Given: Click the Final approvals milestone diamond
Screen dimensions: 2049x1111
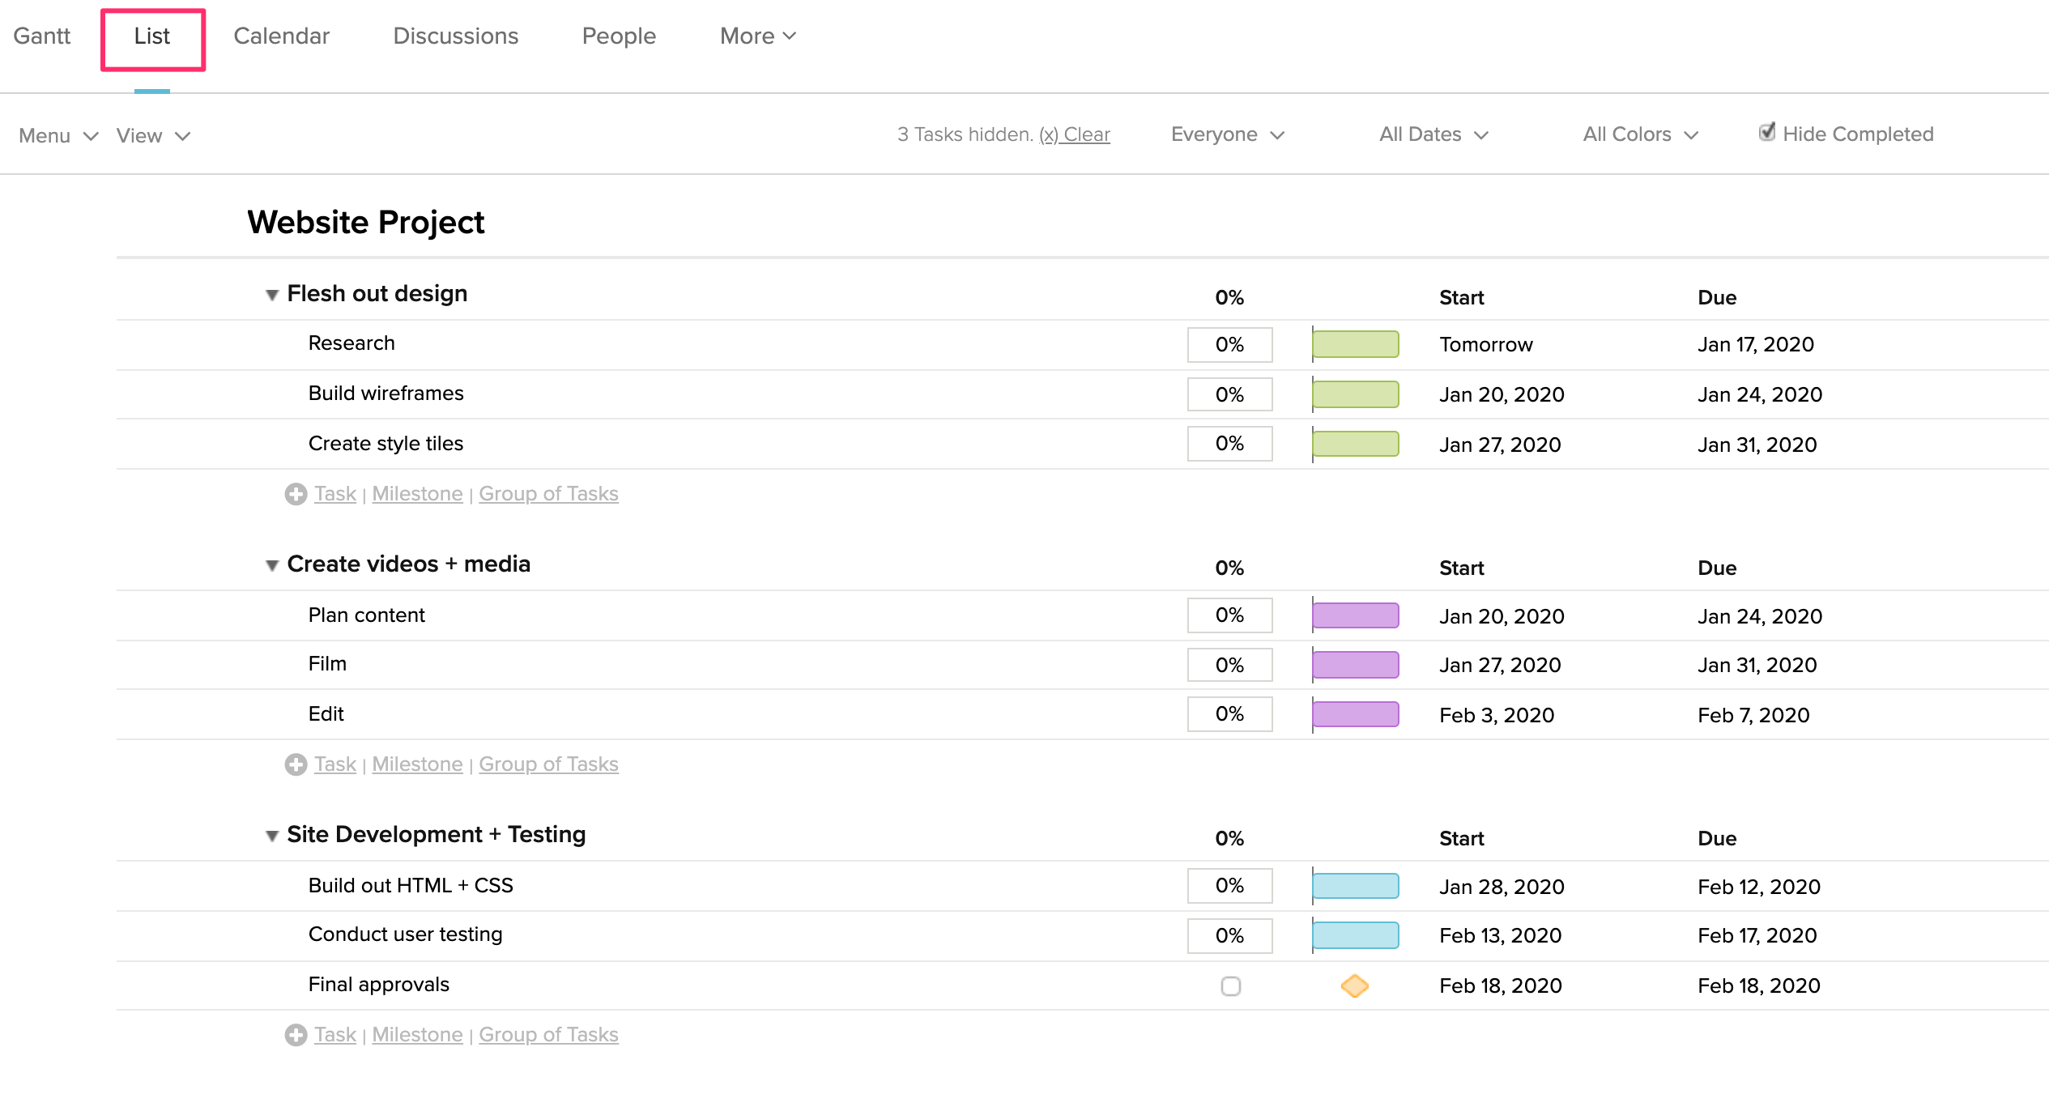Looking at the screenshot, I should [1355, 986].
